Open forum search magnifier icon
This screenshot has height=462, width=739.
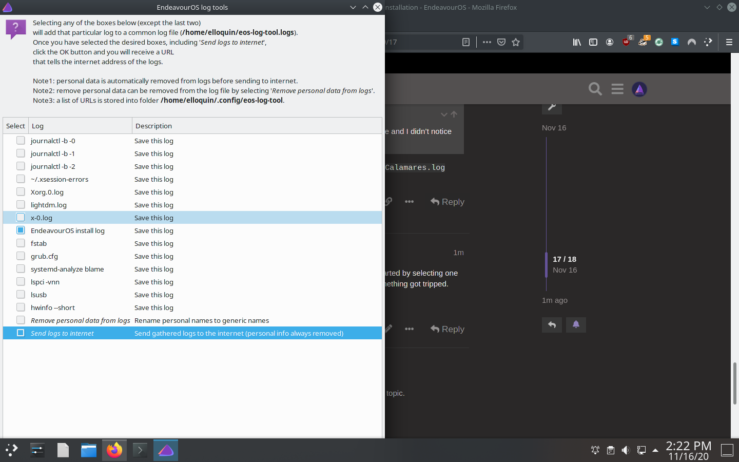point(595,89)
